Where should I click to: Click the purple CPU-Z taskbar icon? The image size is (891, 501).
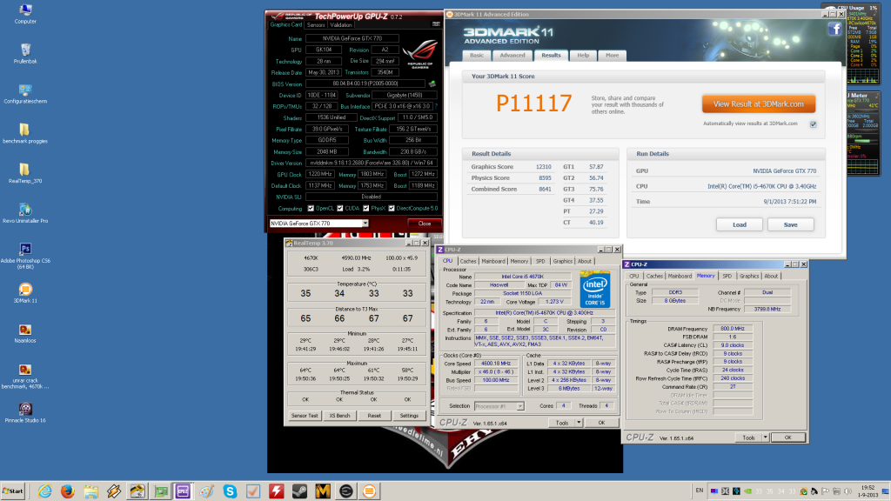[x=183, y=491]
